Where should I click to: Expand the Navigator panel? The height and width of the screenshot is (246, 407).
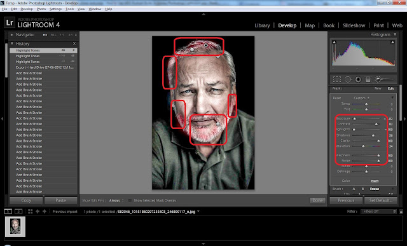(x=11, y=34)
